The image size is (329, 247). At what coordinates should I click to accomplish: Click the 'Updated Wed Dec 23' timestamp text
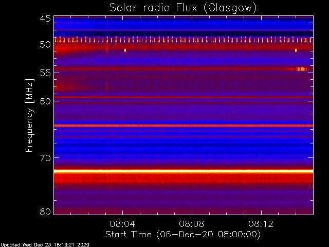pos(45,245)
